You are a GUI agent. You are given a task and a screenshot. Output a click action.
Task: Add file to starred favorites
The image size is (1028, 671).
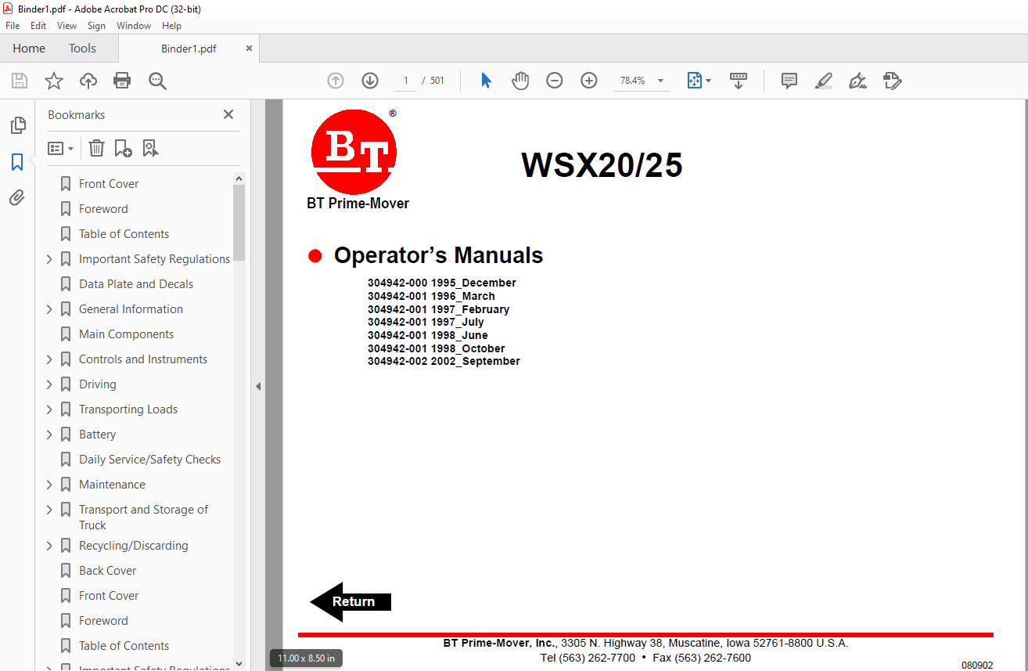pos(54,81)
